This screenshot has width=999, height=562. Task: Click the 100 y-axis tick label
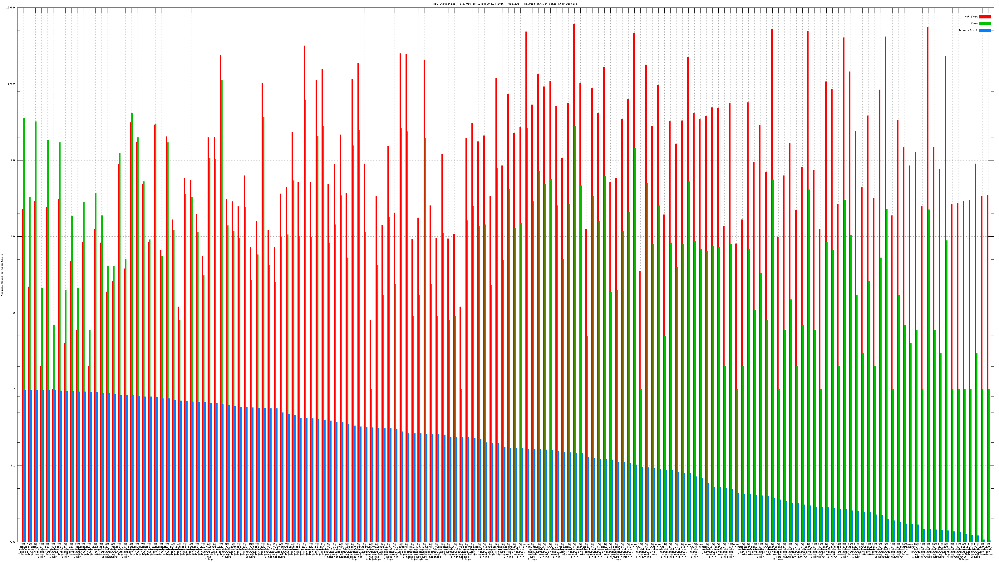click(x=13, y=237)
